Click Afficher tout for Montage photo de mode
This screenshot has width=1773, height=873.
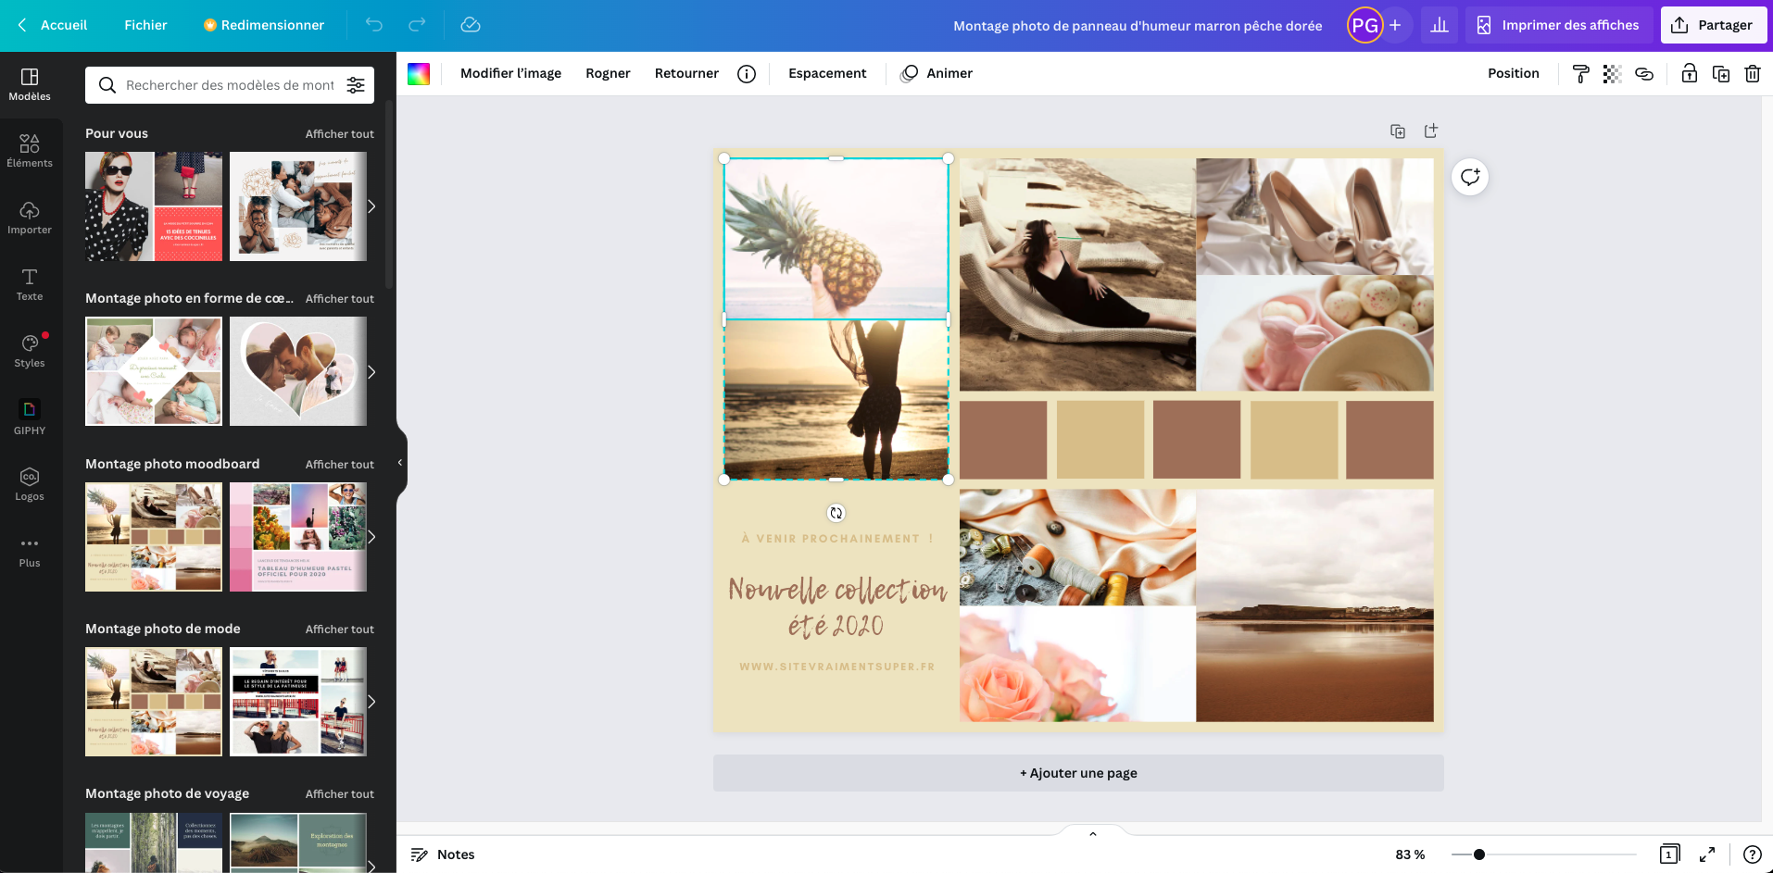pyautogui.click(x=340, y=630)
